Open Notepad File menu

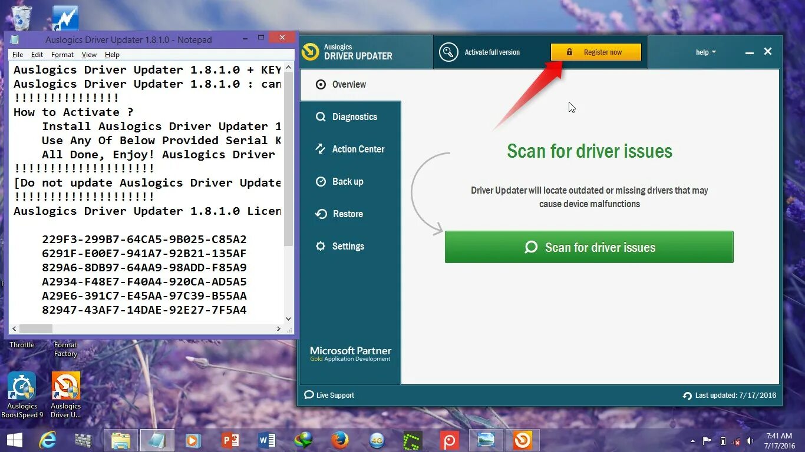click(x=18, y=55)
